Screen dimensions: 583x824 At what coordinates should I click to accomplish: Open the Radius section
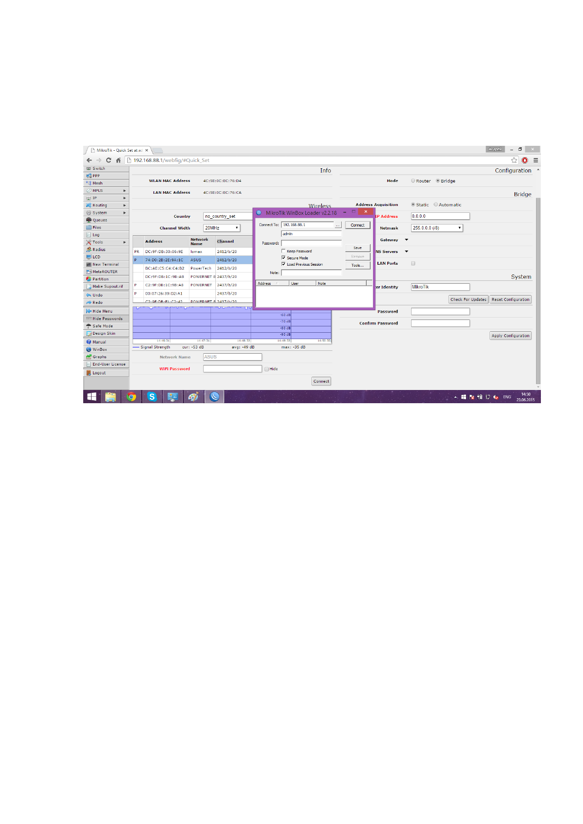pos(106,250)
